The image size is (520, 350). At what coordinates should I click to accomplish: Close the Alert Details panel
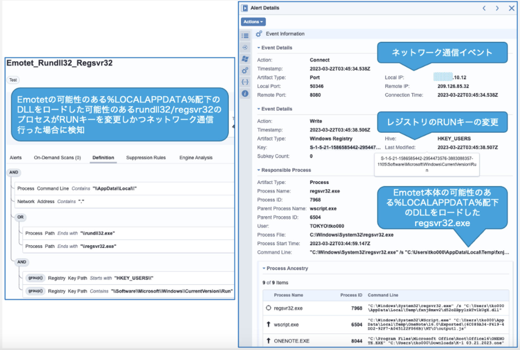(x=511, y=8)
